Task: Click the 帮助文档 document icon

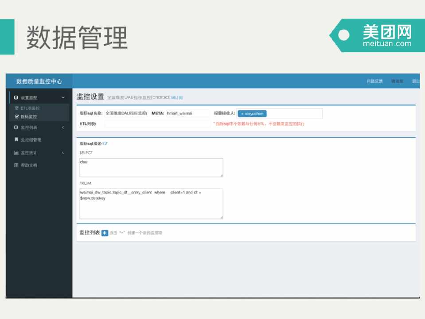Action: point(16,165)
